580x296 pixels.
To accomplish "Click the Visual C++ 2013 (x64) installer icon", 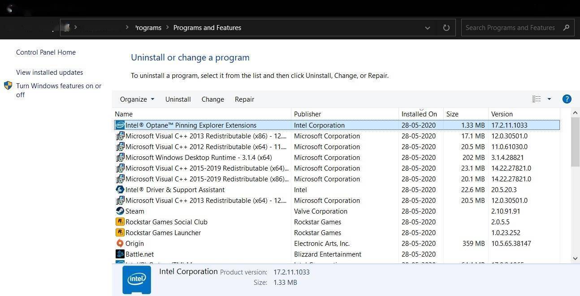I will 120,201.
